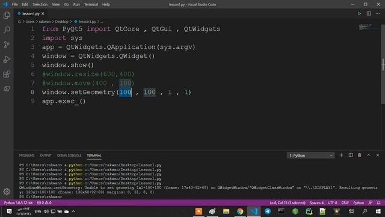The width and height of the screenshot is (385, 217).
Task: Open the Run and Debug view
Action: point(7,59)
